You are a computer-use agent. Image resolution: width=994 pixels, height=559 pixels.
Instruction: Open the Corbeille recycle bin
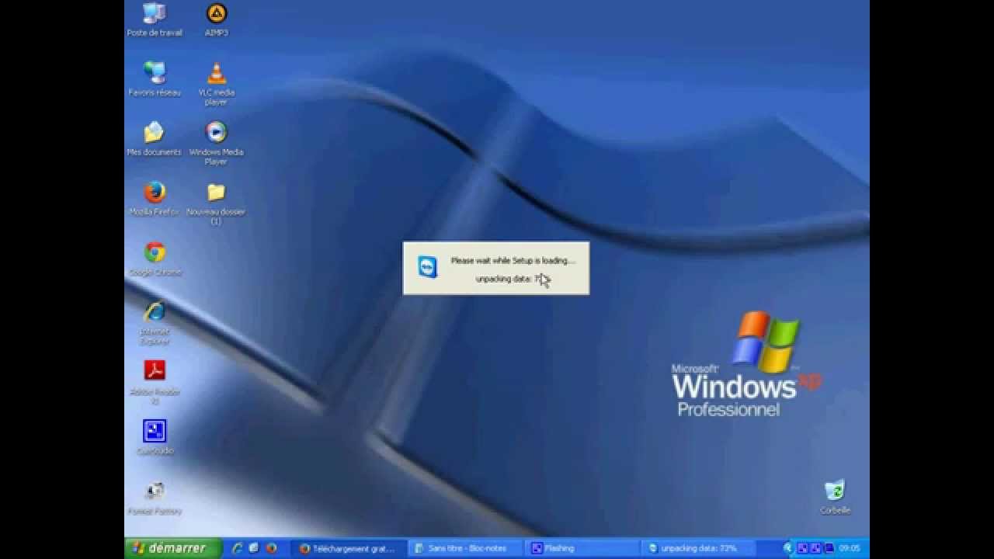(835, 498)
